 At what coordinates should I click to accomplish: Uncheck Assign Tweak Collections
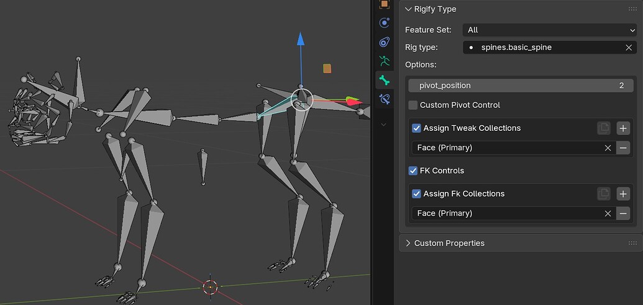click(x=416, y=128)
